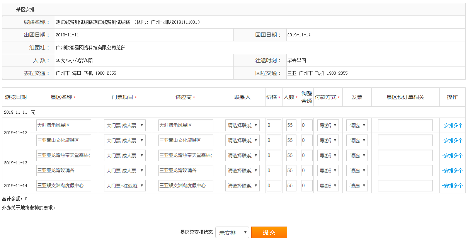The width and height of the screenshot is (468, 249).
Task: Open invoice dropdown in 三亚蜈支洲岛度假中心 row
Action: 357,186
